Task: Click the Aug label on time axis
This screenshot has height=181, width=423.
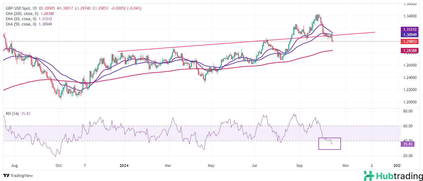Action: tap(15, 166)
